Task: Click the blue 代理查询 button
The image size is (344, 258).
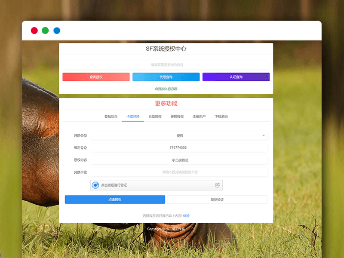Action: [166, 77]
